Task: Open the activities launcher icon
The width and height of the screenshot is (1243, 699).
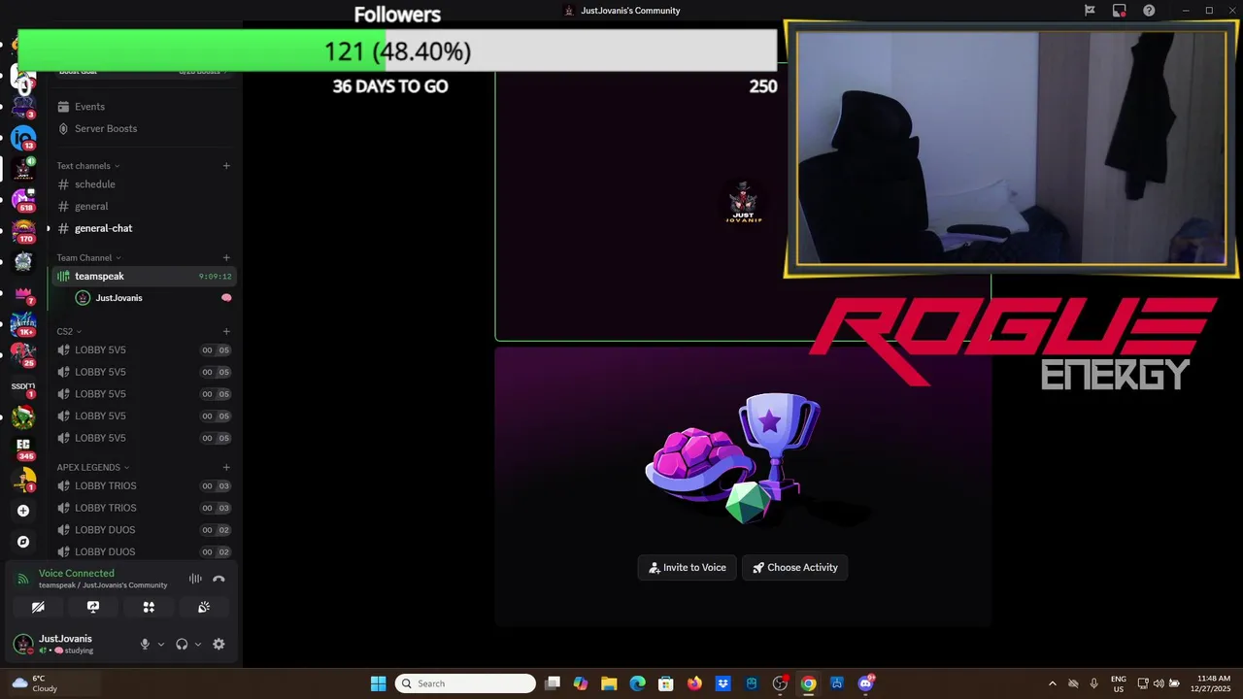Action: point(149,607)
